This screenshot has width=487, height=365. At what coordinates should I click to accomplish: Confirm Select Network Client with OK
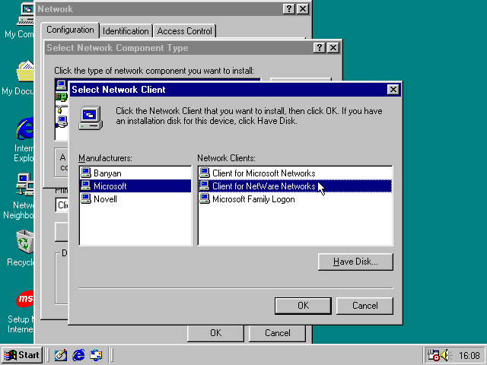pos(303,306)
